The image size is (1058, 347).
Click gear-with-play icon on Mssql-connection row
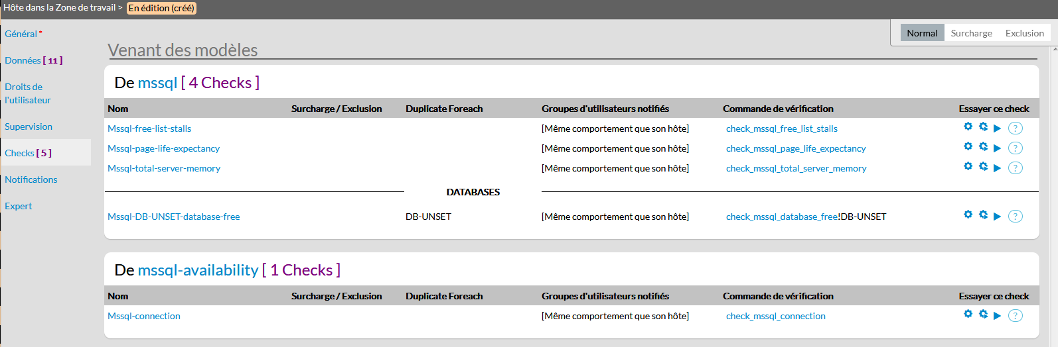pos(983,314)
